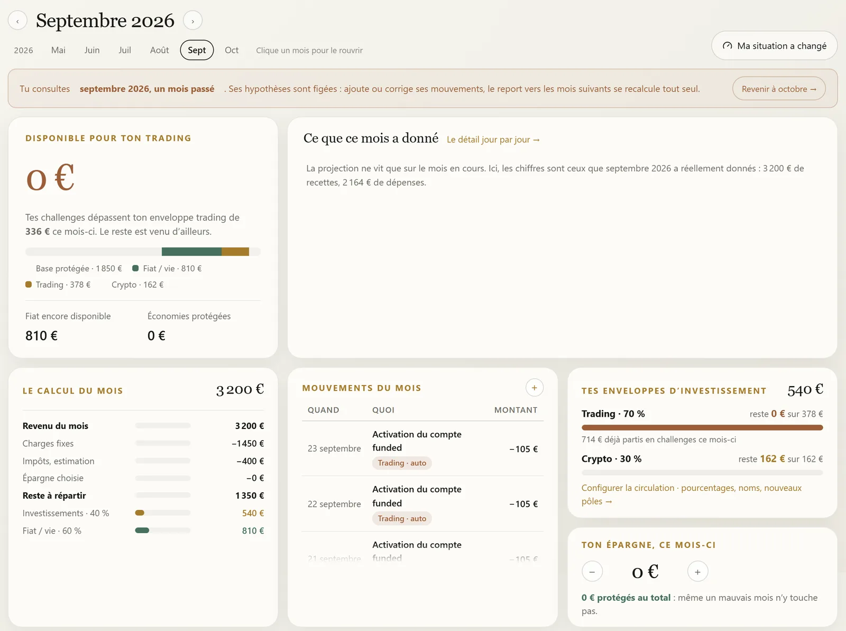Click the Investissements 40 % mini bar
This screenshot has width=846, height=631.
click(163, 513)
